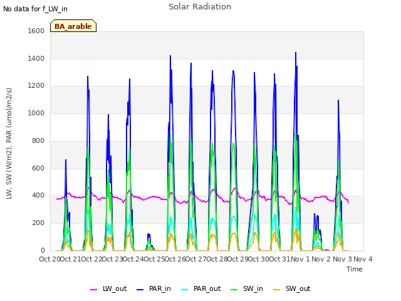The height and width of the screenshot is (301, 401).
Task: Click the Time x-axis label
Action: (355, 269)
